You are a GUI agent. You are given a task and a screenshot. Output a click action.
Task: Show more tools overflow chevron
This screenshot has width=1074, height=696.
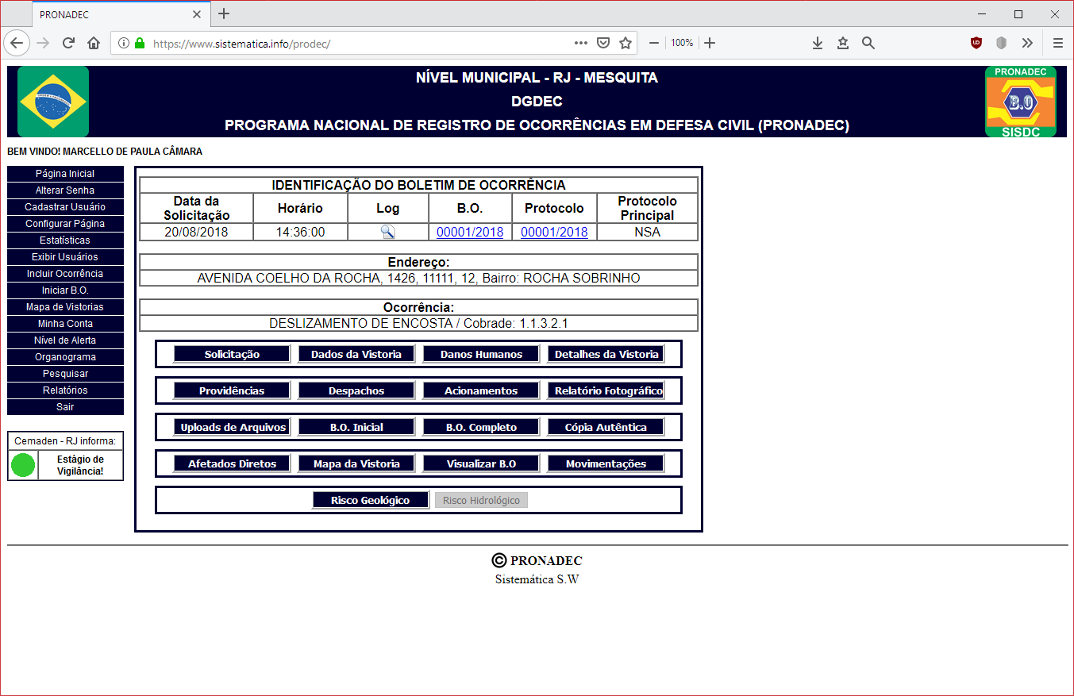pyautogui.click(x=1028, y=43)
